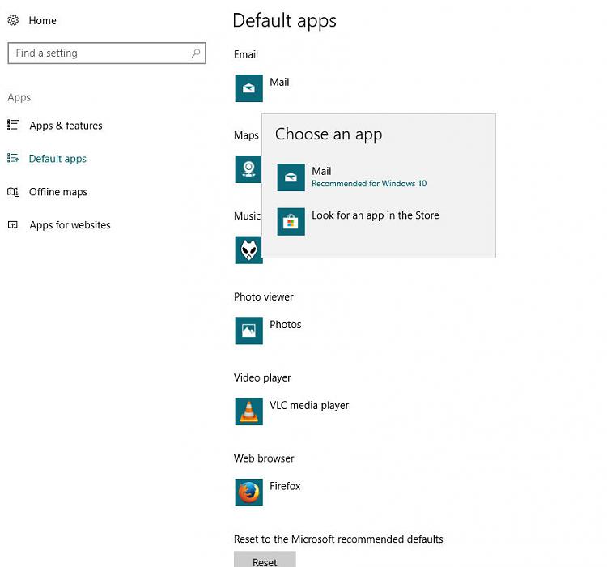607x567 pixels.
Task: Select Default apps in sidebar
Action: point(57,159)
